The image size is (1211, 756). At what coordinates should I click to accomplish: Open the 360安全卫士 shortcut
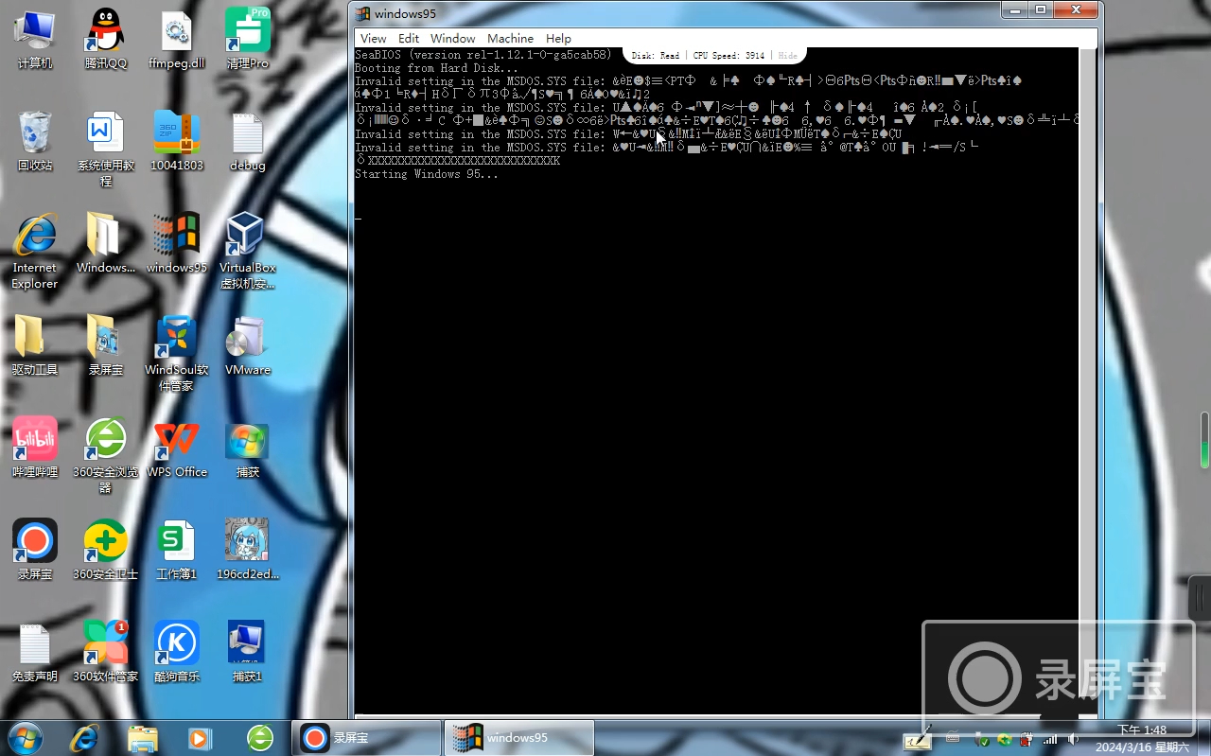click(x=105, y=551)
